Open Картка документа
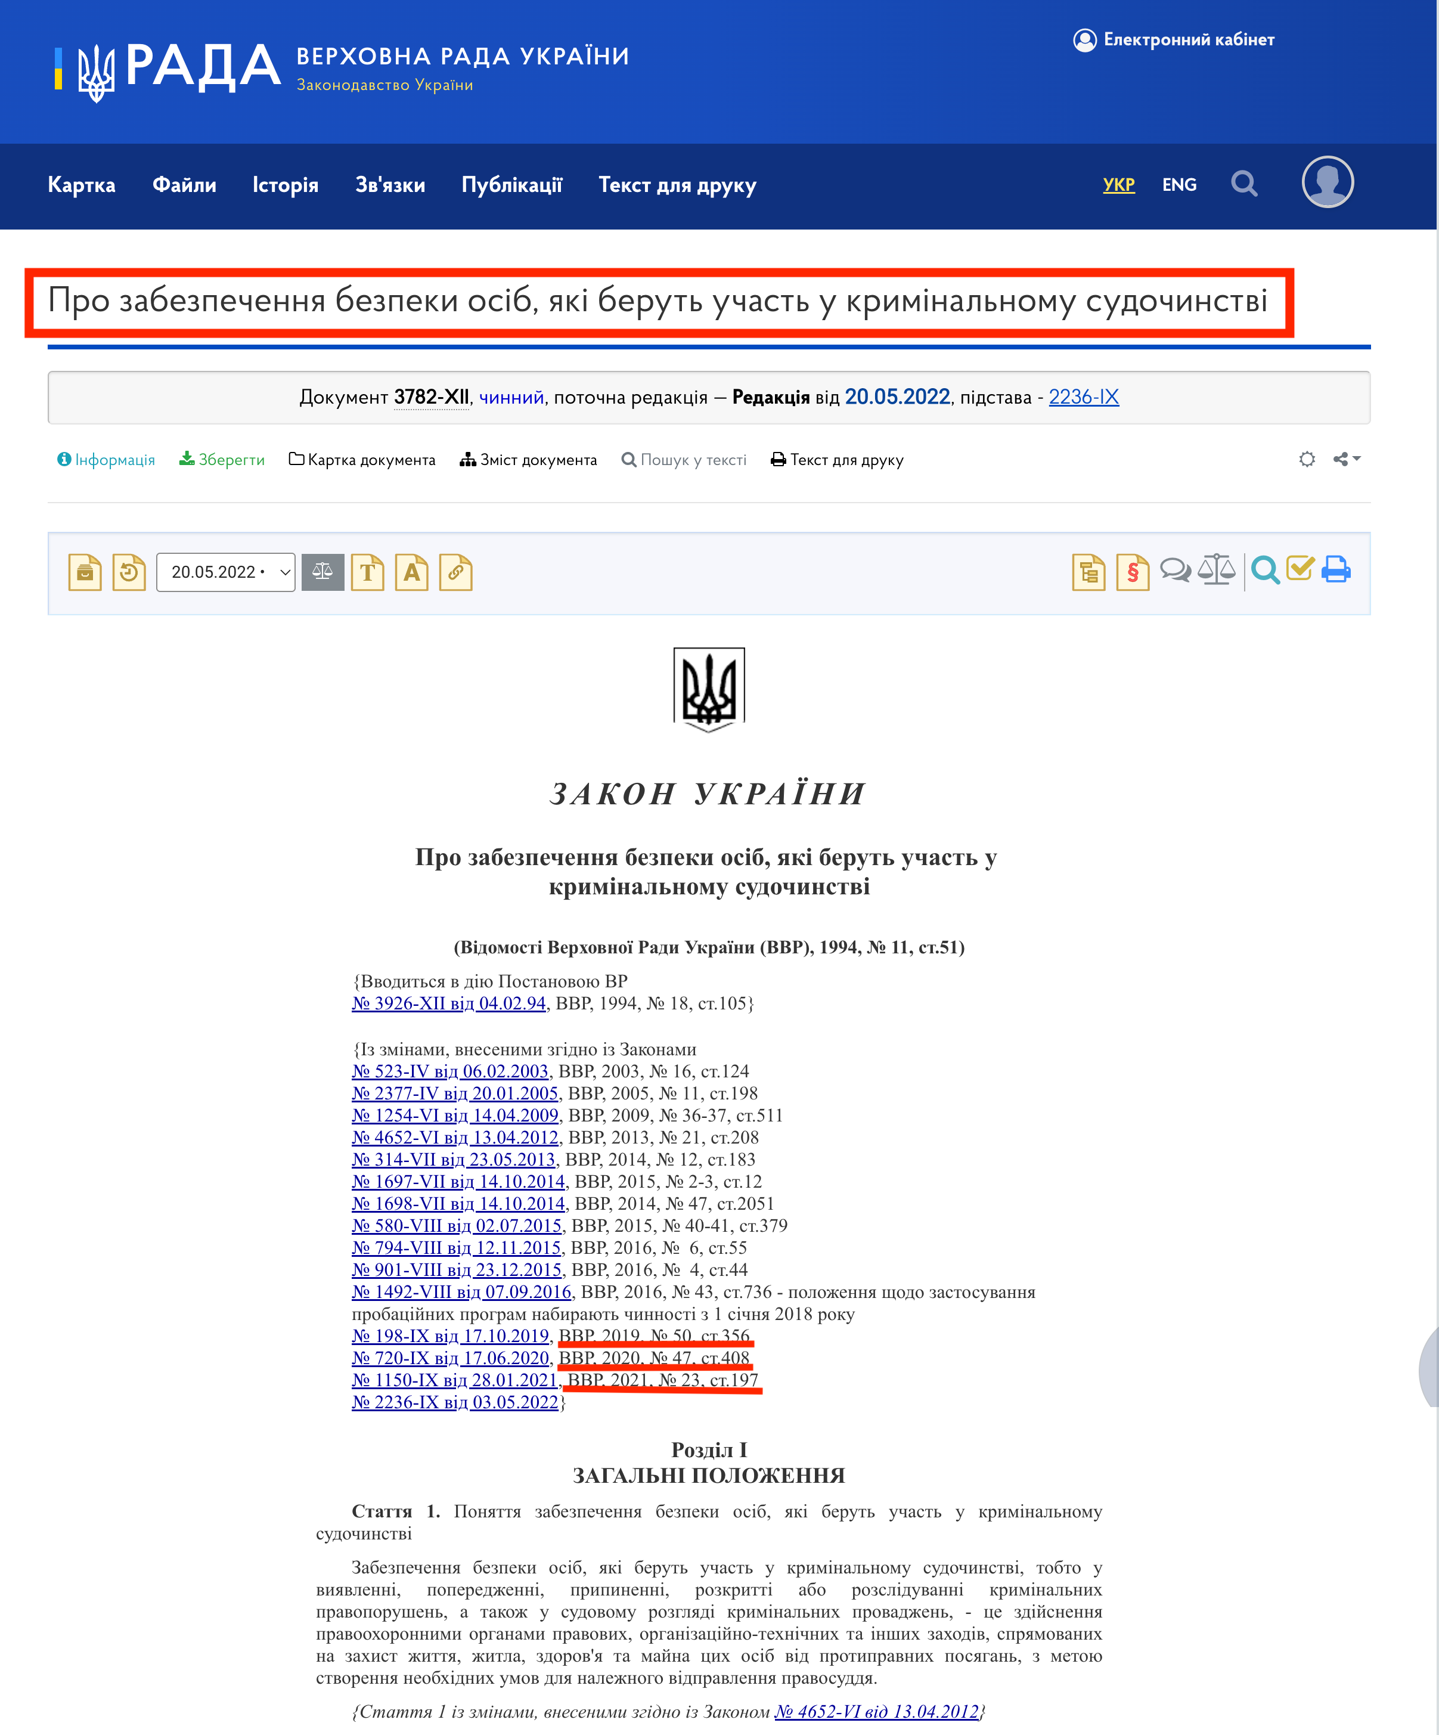This screenshot has height=1735, width=1439. tap(362, 459)
